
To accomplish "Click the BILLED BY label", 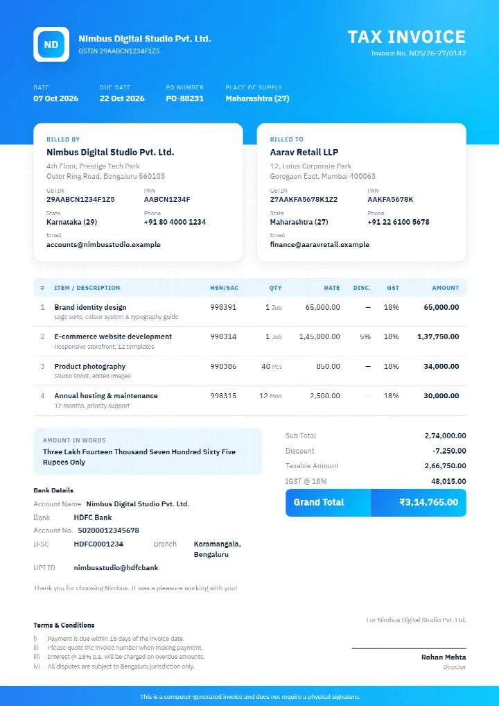I will pyautogui.click(x=63, y=139).
